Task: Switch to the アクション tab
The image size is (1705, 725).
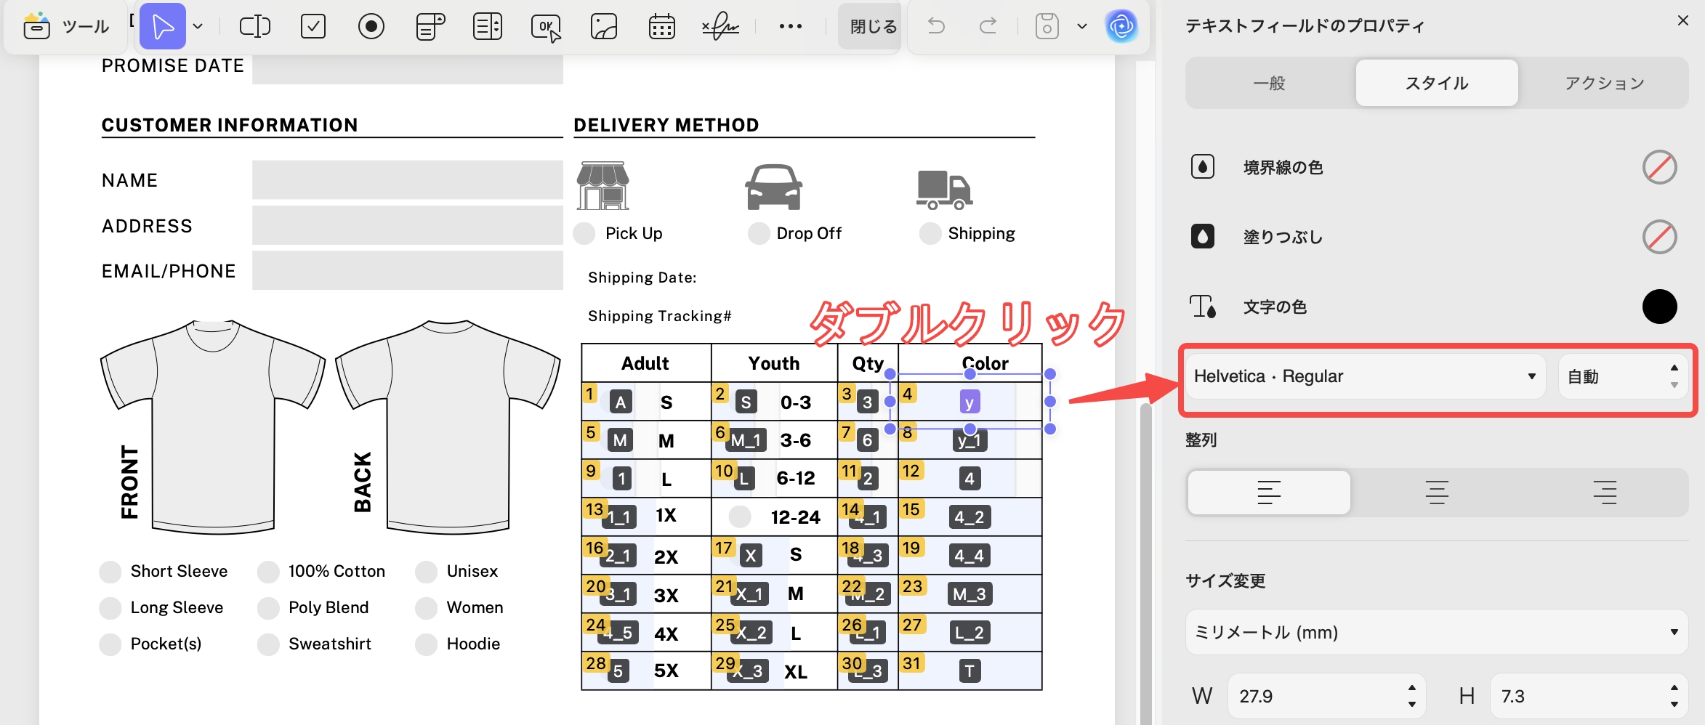Action: pyautogui.click(x=1604, y=84)
